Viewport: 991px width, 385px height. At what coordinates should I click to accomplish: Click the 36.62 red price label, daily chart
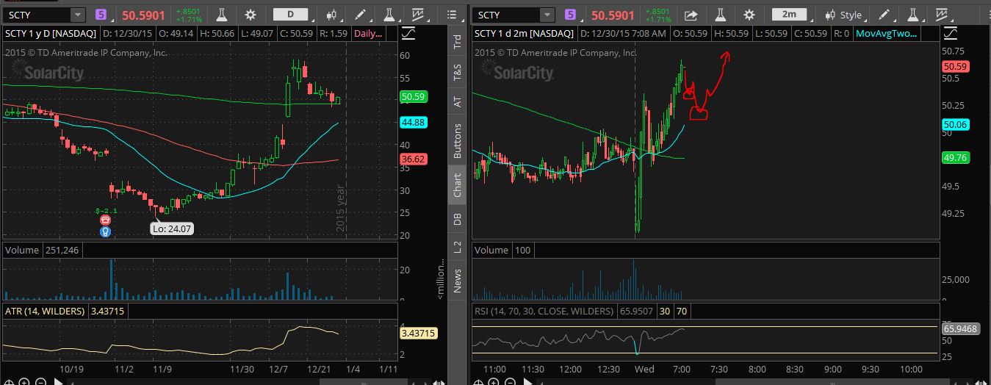tap(414, 159)
